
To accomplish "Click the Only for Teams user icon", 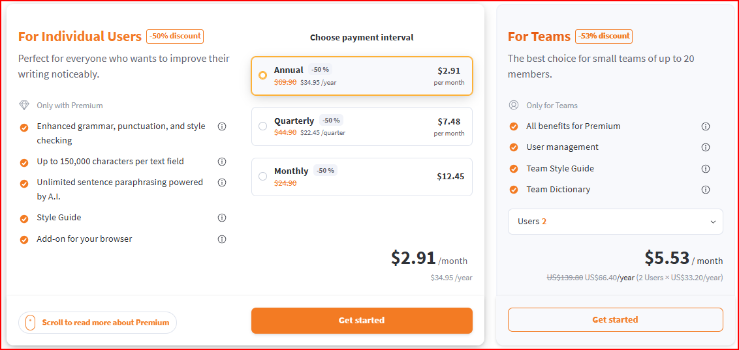I will click(514, 106).
